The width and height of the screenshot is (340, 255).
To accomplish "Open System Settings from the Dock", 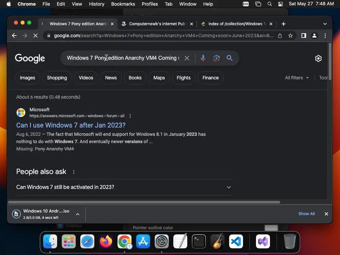I will point(162,241).
